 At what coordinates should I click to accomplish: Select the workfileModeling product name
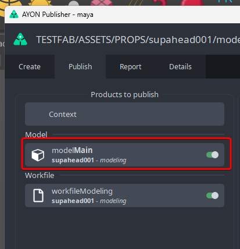point(82,191)
